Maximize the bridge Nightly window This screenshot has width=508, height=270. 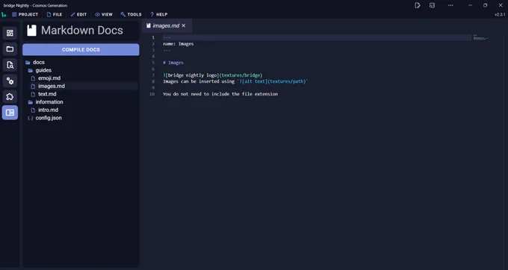pos(485,5)
